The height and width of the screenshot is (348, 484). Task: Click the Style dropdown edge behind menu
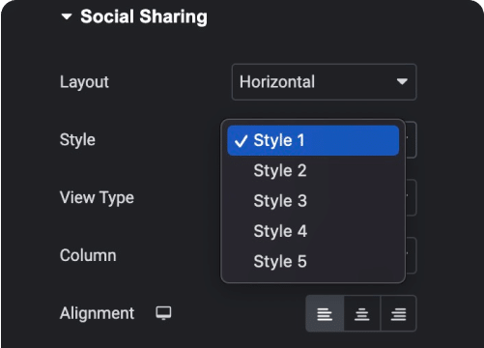(411, 140)
